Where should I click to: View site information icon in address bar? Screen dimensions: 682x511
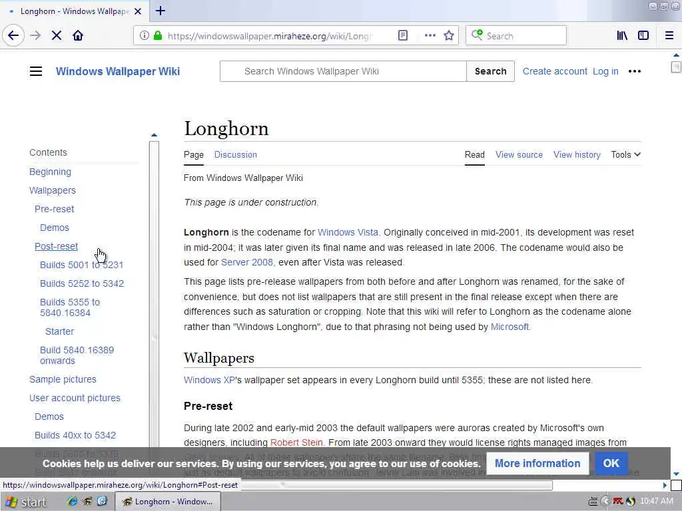(145, 36)
